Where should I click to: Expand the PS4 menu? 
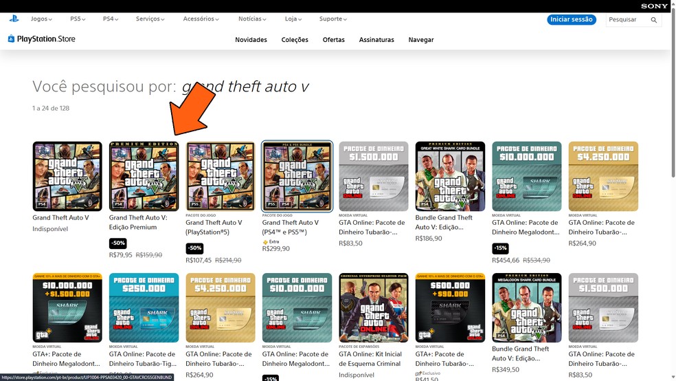(x=111, y=19)
